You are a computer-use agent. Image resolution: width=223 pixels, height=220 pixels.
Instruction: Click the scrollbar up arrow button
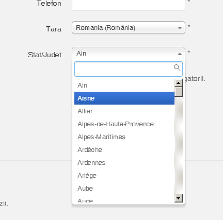pyautogui.click(x=179, y=83)
